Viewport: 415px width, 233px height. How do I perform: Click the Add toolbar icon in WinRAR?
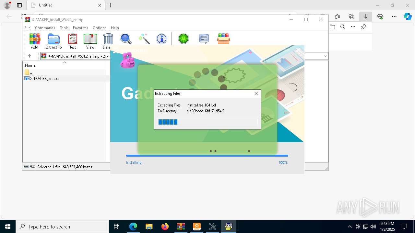(35, 41)
